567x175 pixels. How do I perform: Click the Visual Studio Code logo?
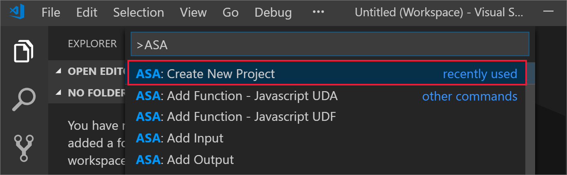point(18,12)
